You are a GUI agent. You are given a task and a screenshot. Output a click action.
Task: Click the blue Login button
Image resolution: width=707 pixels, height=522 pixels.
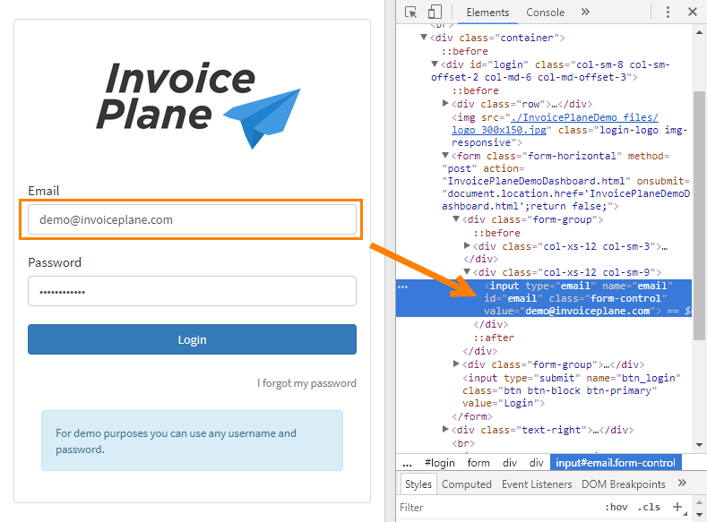click(x=192, y=339)
